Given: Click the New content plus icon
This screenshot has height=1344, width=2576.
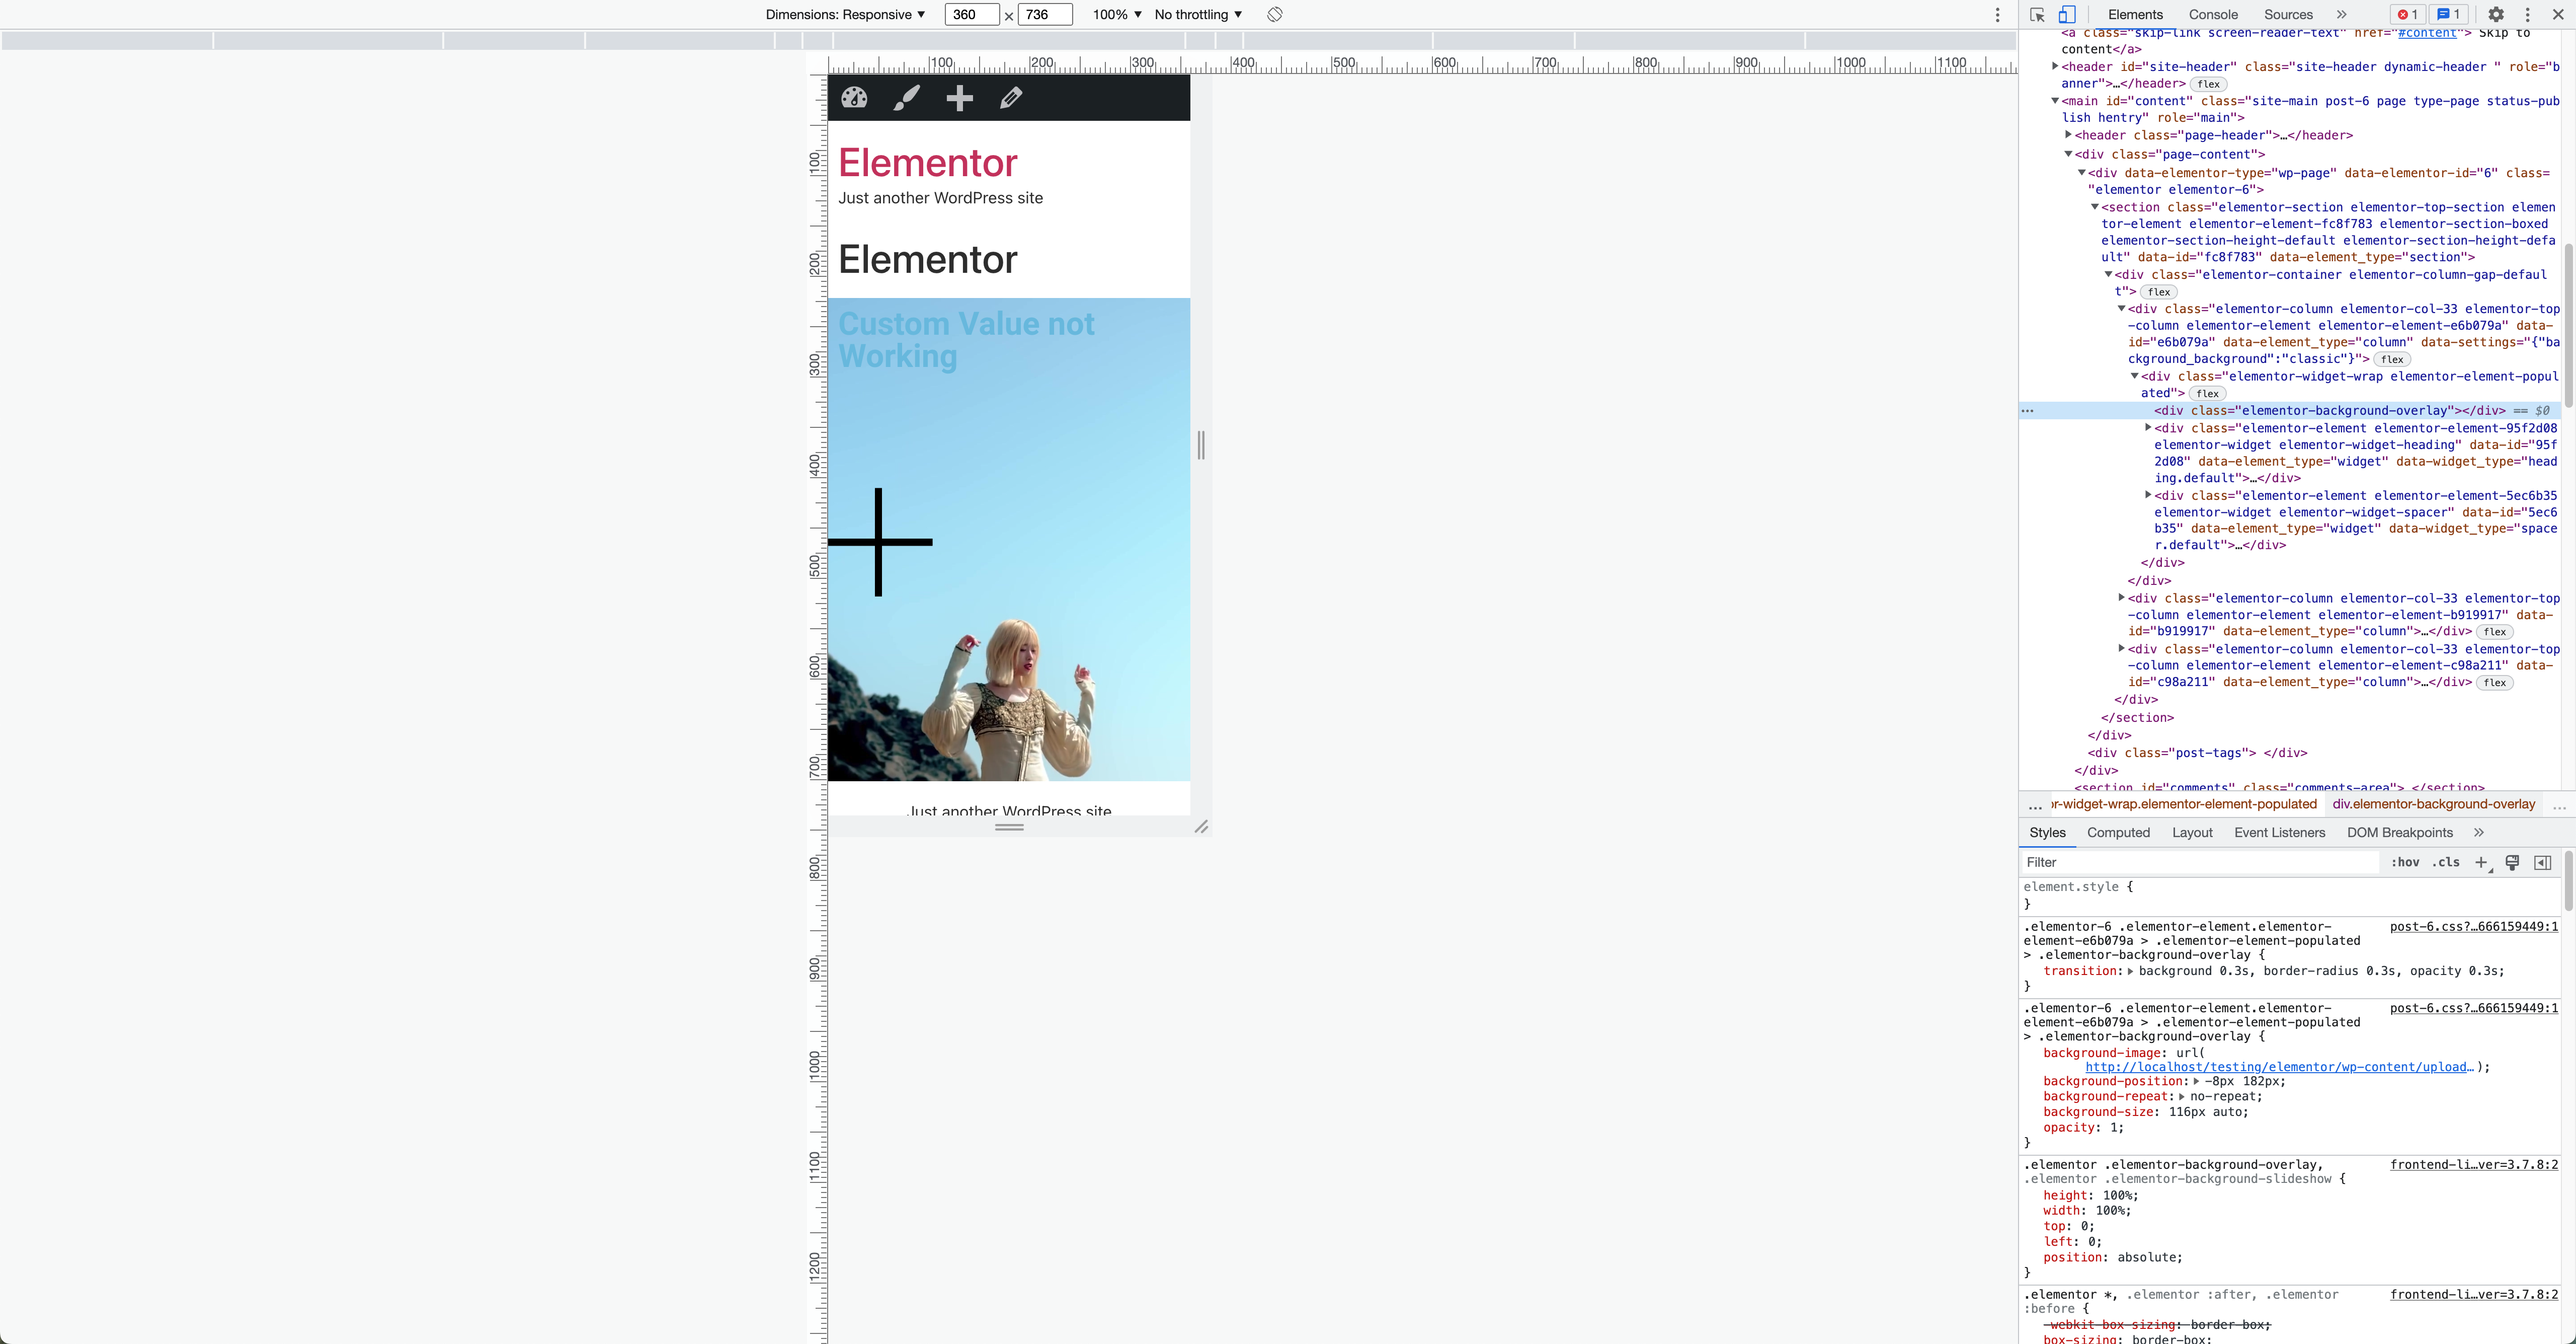Looking at the screenshot, I should [x=959, y=97].
